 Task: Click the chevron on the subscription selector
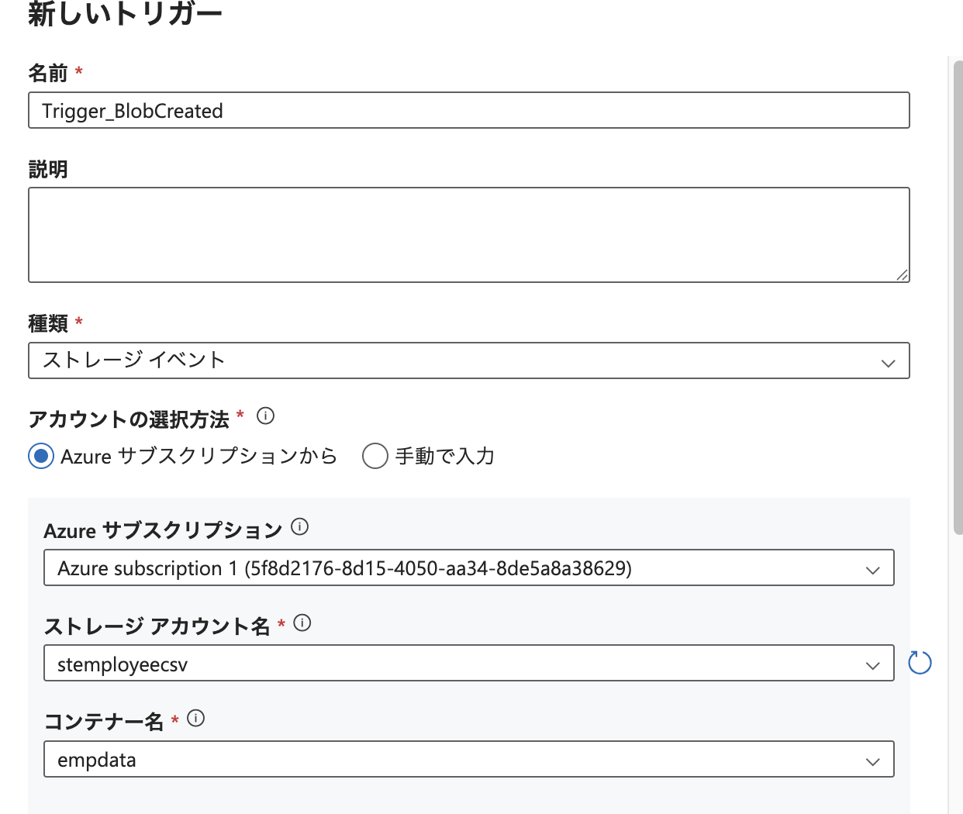[875, 567]
